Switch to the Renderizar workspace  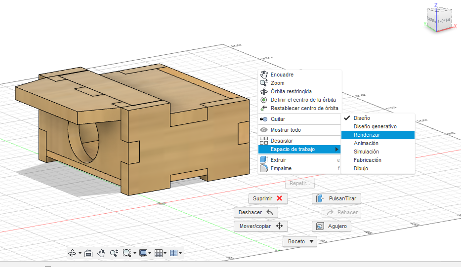(x=378, y=135)
